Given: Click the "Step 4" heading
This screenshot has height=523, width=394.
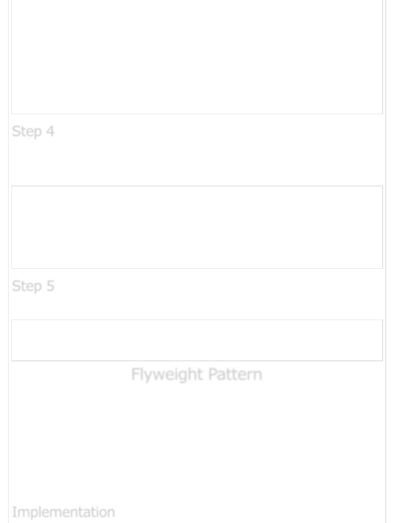Looking at the screenshot, I should point(33,131).
